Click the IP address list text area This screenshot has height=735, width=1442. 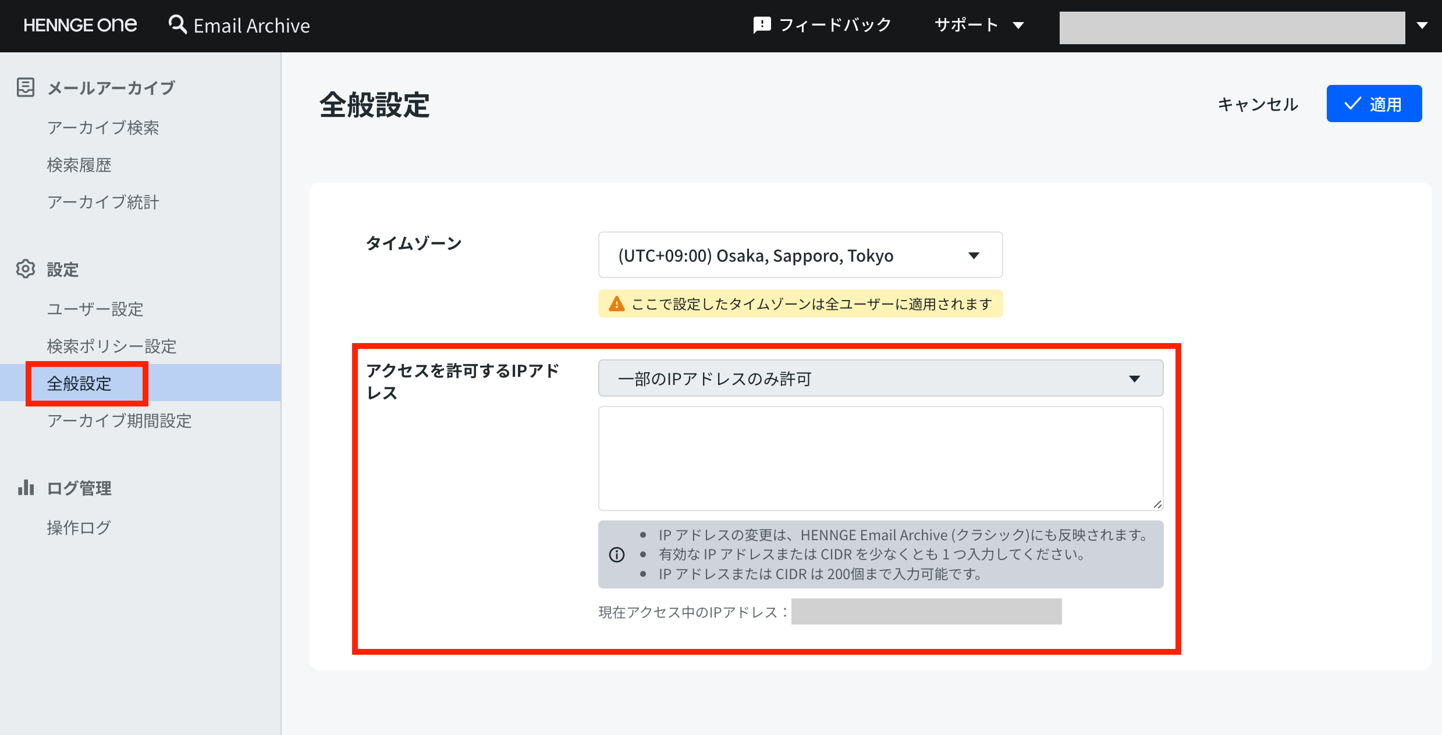coord(880,458)
